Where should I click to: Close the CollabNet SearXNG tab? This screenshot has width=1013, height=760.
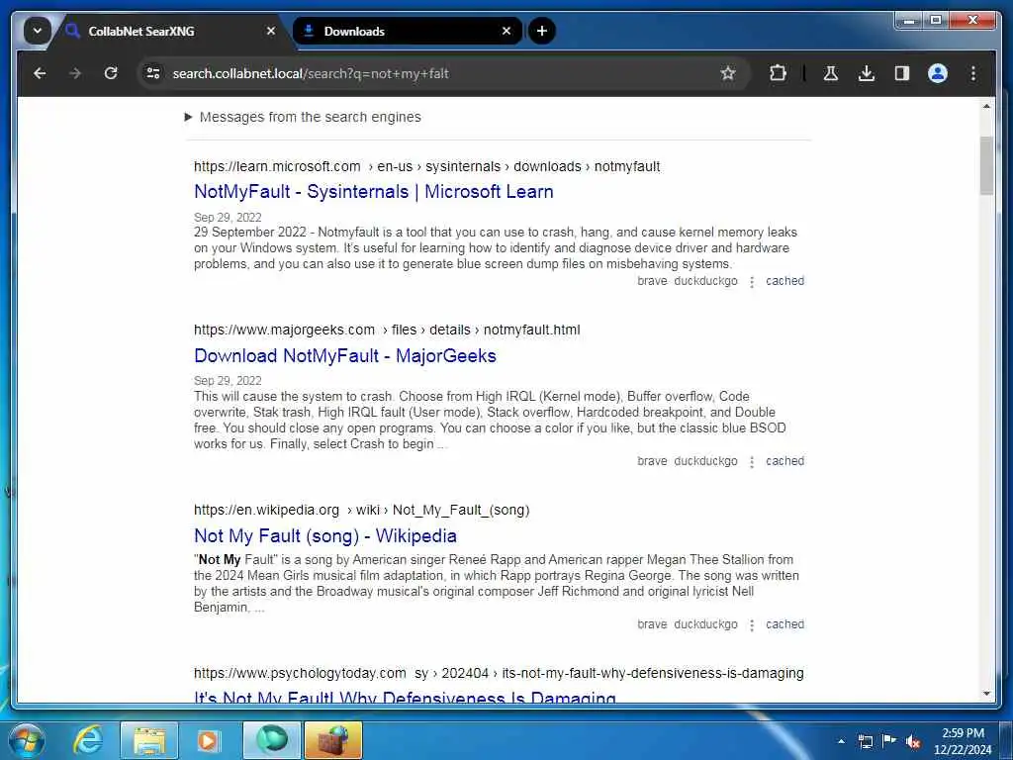click(271, 31)
